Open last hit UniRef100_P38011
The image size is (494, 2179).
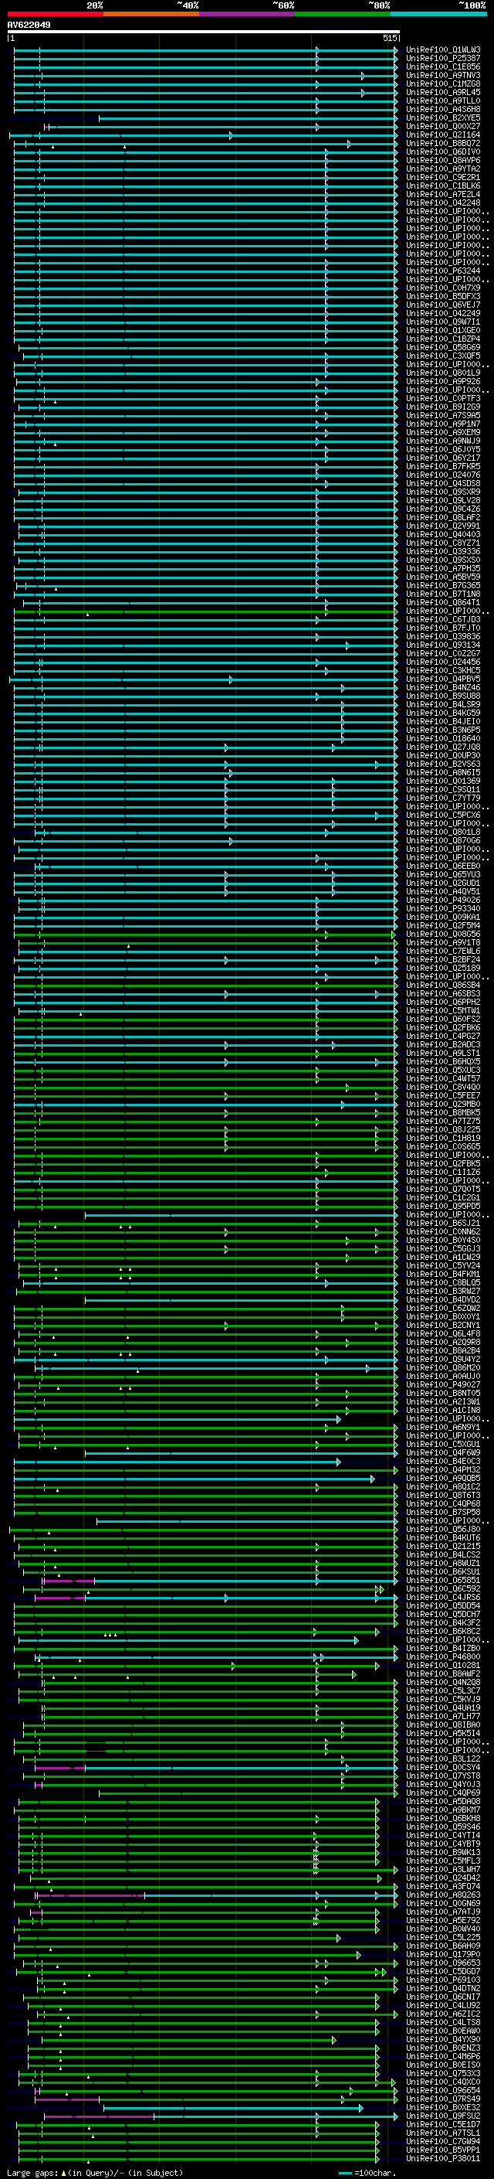pyautogui.click(x=443, y=2158)
